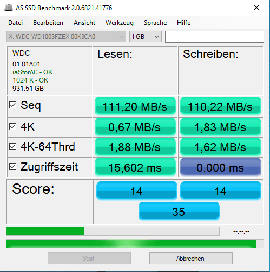Click the upper test progress bar
The image size is (270, 272).
(113, 231)
